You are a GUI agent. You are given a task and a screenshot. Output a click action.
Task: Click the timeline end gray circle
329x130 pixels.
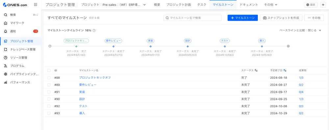pos(288,46)
